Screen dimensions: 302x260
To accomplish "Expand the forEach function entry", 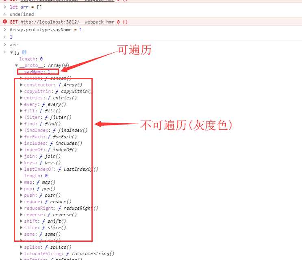I will pos(22,137).
